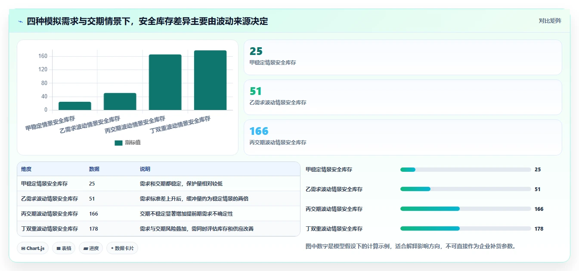Screen dimensions: 579x271
Task: Click the 丁双重波动情景安全库存 progress bar
Action: [x=465, y=228]
